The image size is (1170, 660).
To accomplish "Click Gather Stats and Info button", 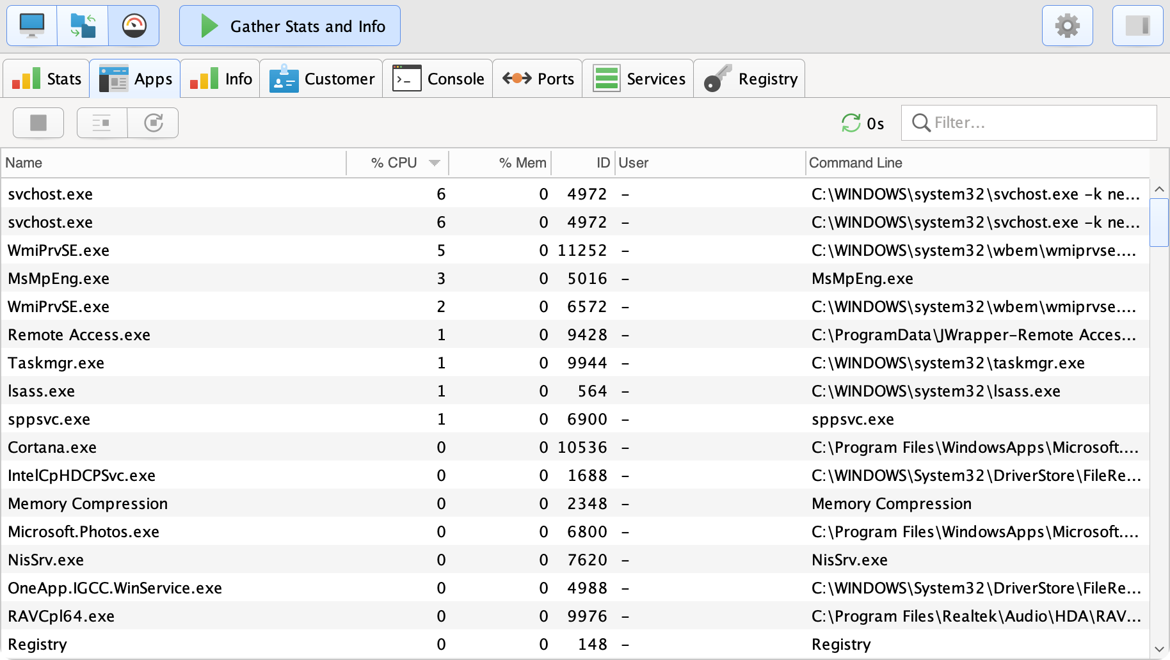I will [x=290, y=26].
